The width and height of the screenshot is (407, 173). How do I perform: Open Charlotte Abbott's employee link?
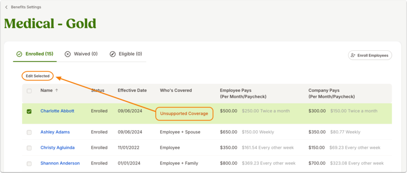[x=58, y=111]
